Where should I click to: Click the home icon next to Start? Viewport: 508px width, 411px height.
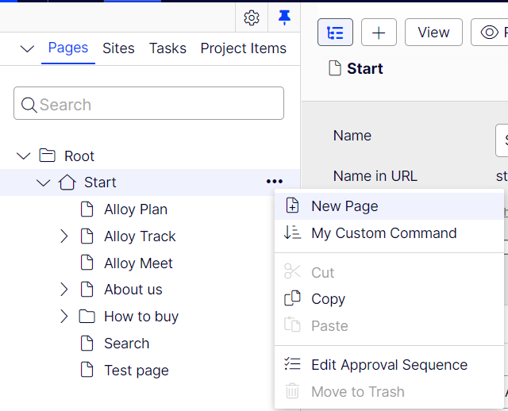(x=67, y=182)
